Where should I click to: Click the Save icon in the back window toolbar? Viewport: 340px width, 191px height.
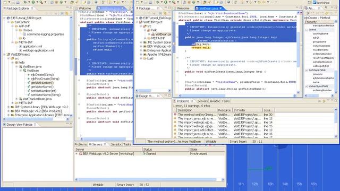(13, 2)
